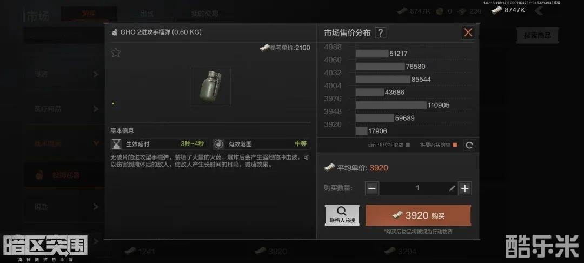Open the contact exchange search button

pyautogui.click(x=342, y=215)
